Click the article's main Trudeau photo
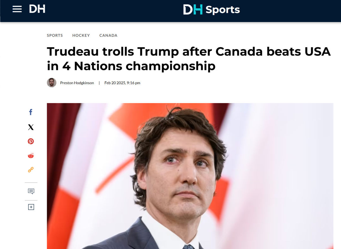The height and width of the screenshot is (249, 341). pyautogui.click(x=190, y=176)
